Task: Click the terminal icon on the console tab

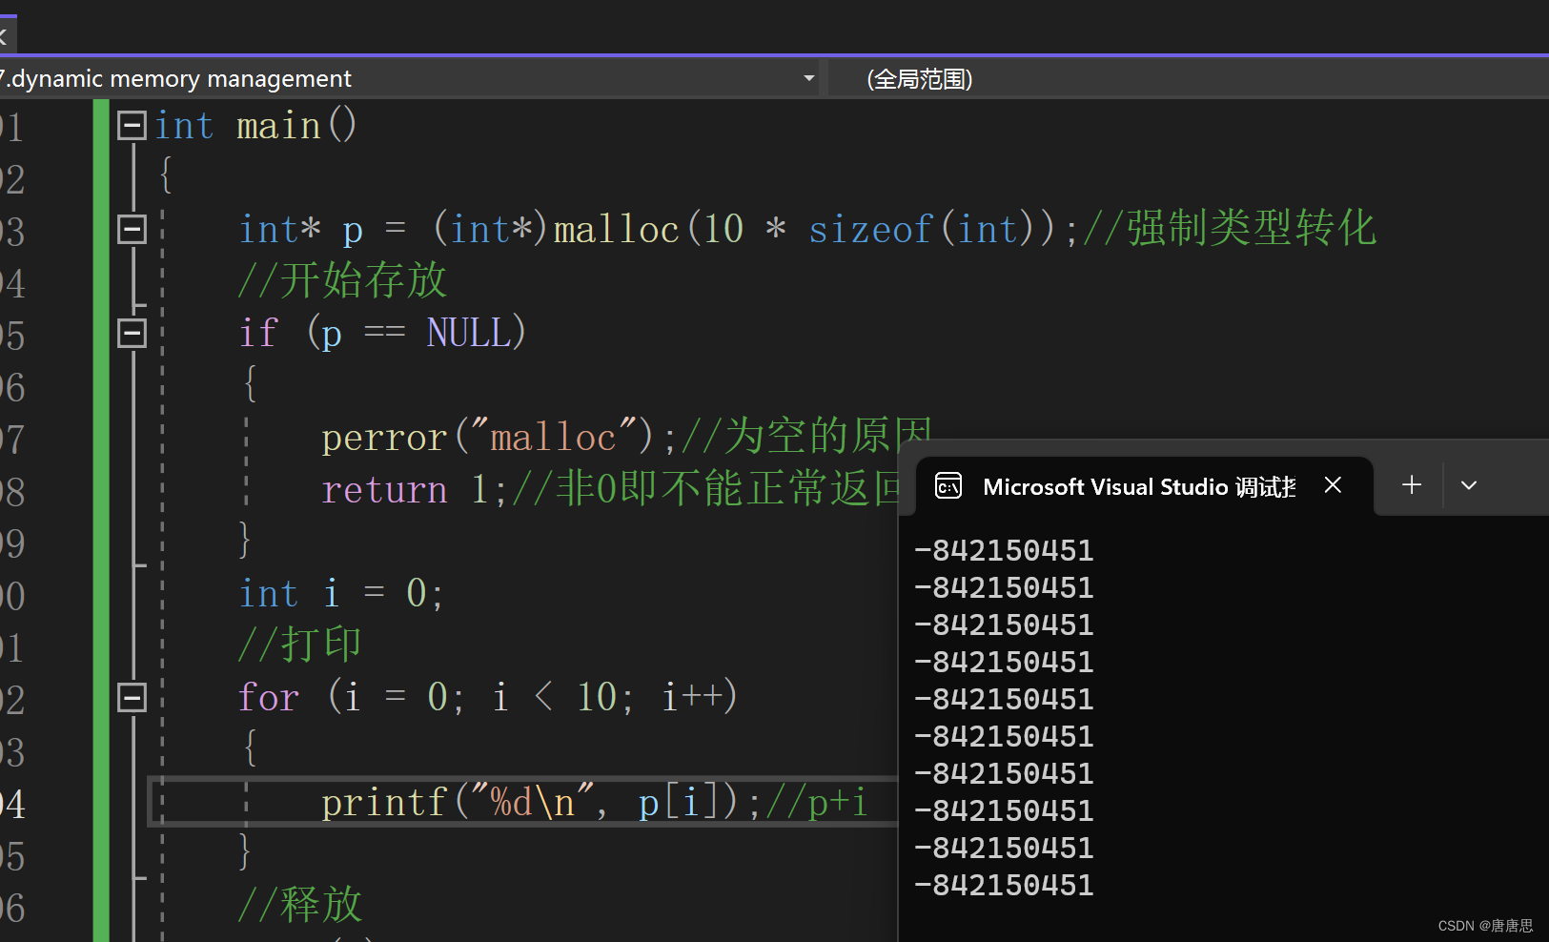Action: tap(948, 486)
